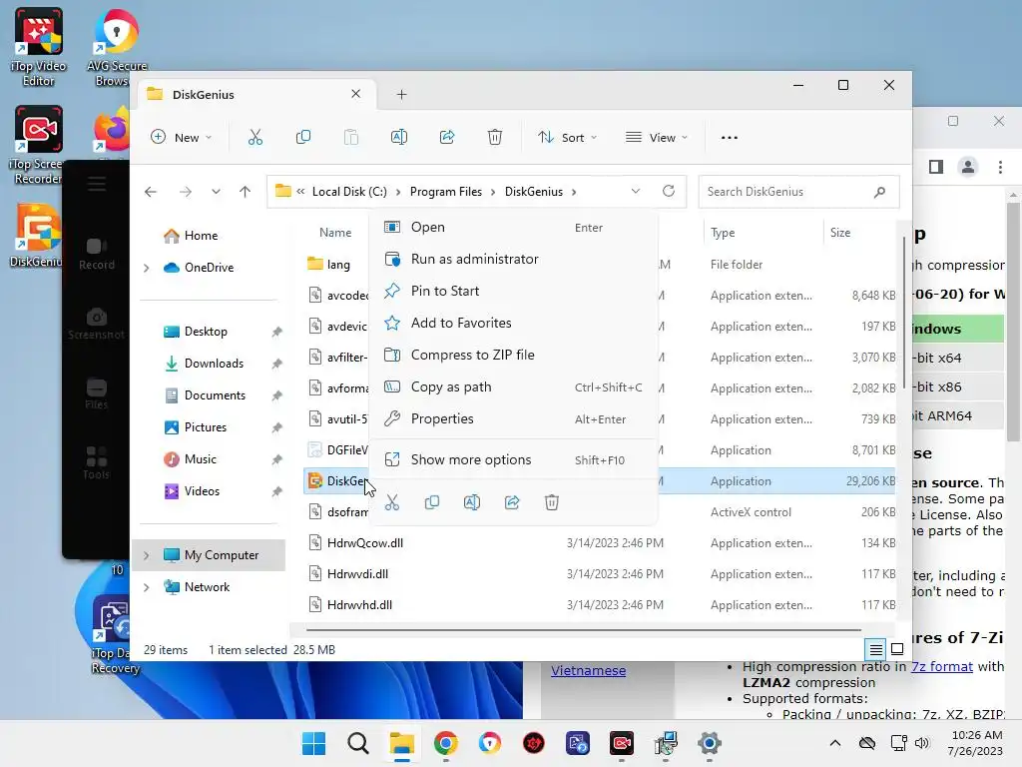
Task: Open taskbar Search
Action: 358,743
